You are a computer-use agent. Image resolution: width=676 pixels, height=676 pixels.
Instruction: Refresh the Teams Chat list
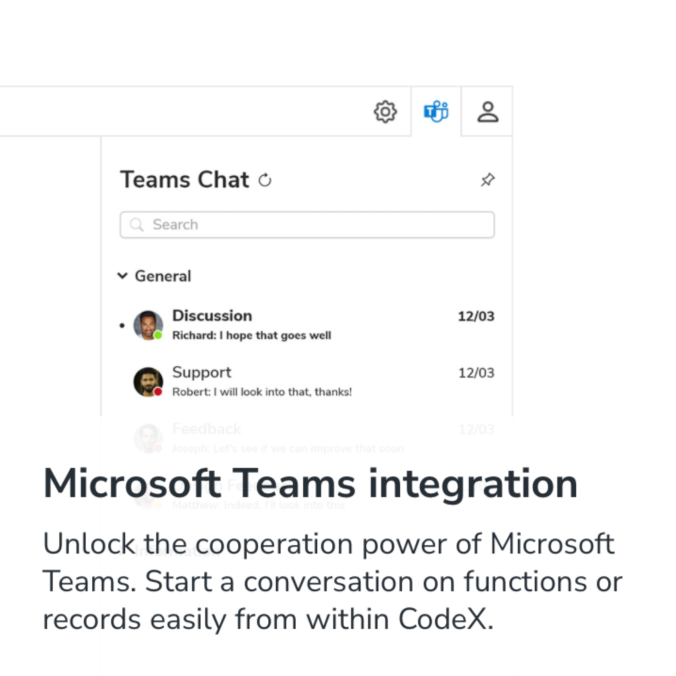[265, 180]
